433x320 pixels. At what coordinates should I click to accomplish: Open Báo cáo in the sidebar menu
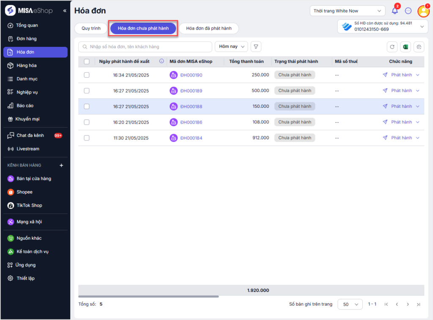click(25, 106)
